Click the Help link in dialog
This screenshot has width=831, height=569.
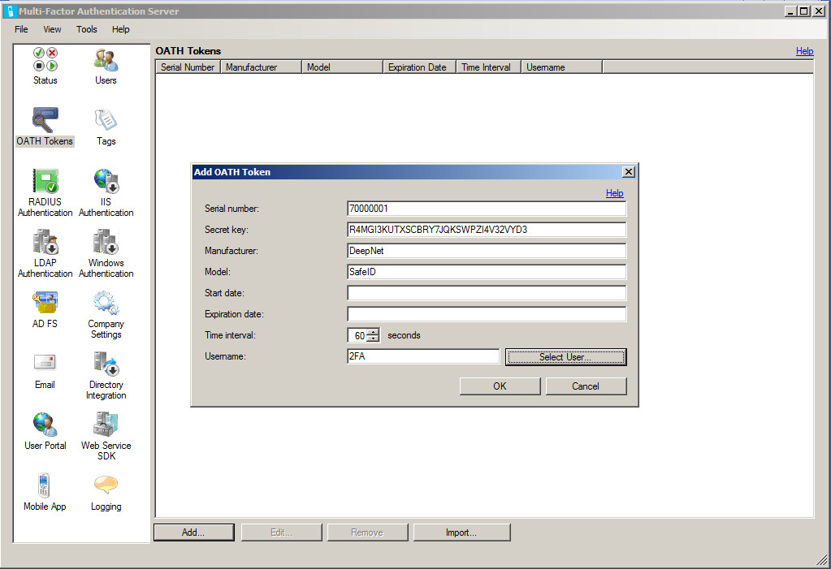coord(614,193)
